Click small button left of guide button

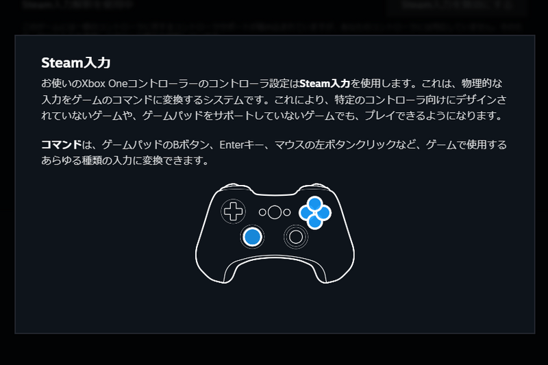[x=262, y=212]
